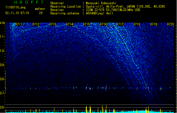The image size is (177, 113).
Task: Click the Ogata-vill. Akita-Pref. JAPAN location text
Action: click(x=126, y=6)
